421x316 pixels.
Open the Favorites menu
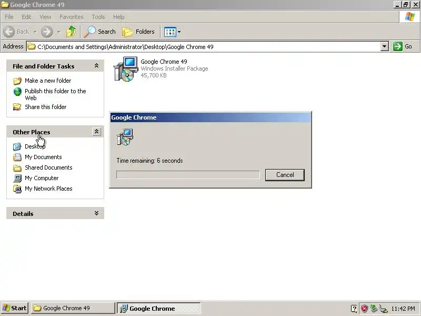point(72,17)
